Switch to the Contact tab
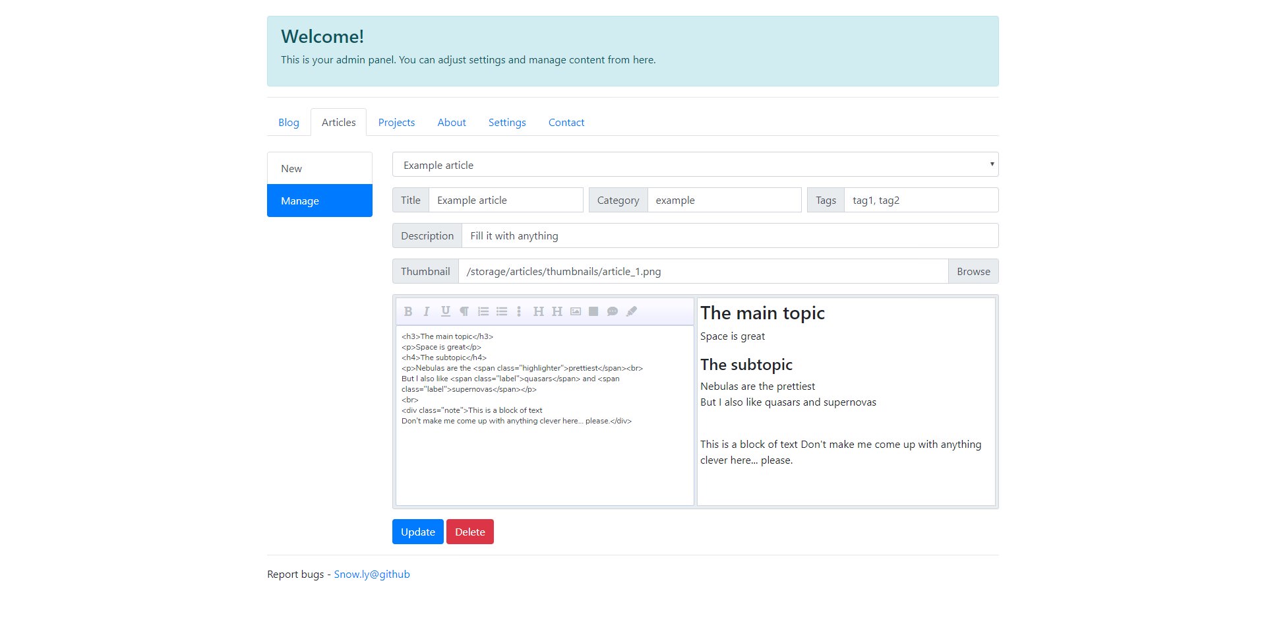 566,123
